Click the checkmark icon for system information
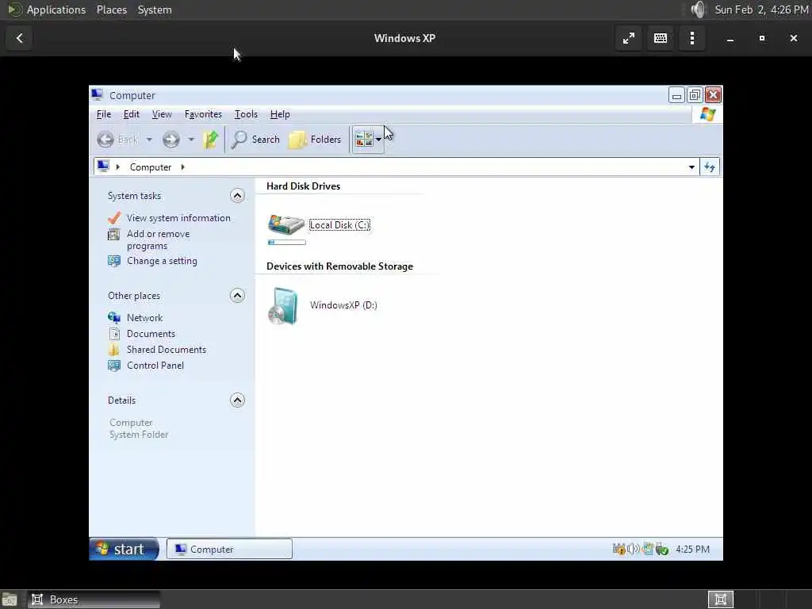 114,218
